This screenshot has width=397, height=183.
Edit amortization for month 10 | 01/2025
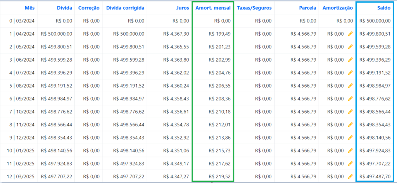click(350, 150)
